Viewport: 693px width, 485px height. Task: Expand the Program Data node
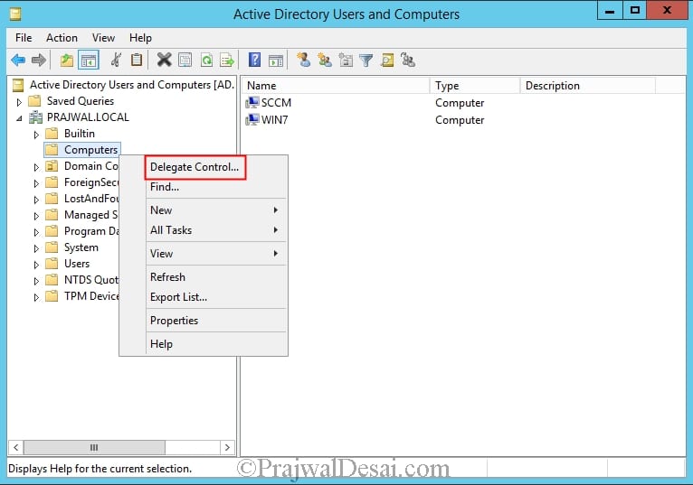[37, 233]
